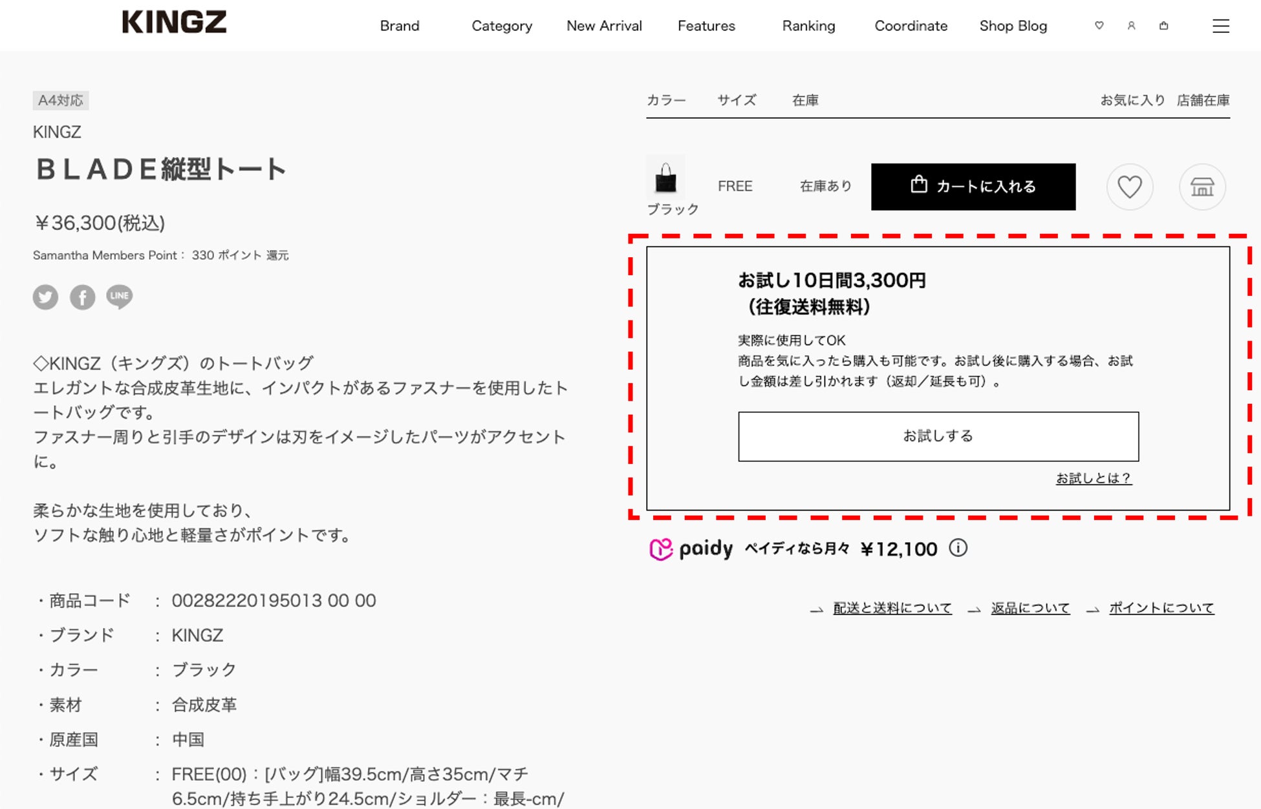Share via LINE icon
The height and width of the screenshot is (809, 1261).
pos(120,297)
